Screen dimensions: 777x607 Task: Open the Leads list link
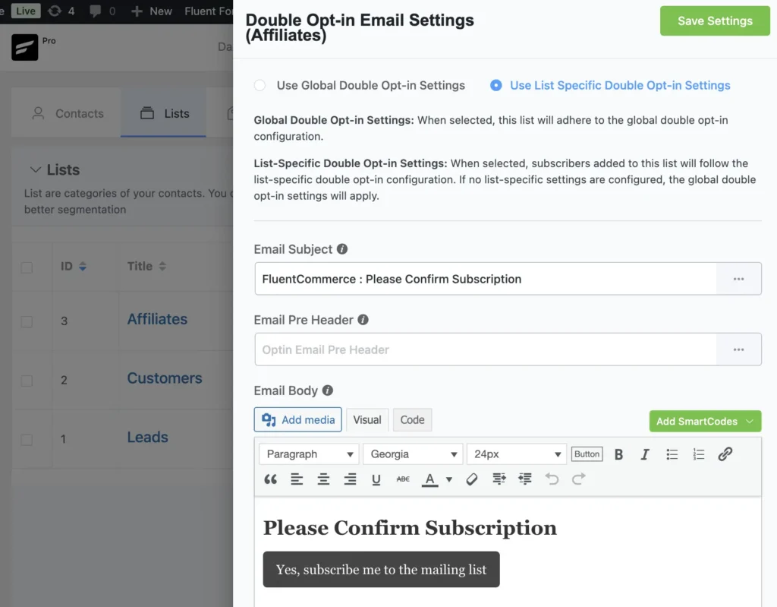point(148,438)
